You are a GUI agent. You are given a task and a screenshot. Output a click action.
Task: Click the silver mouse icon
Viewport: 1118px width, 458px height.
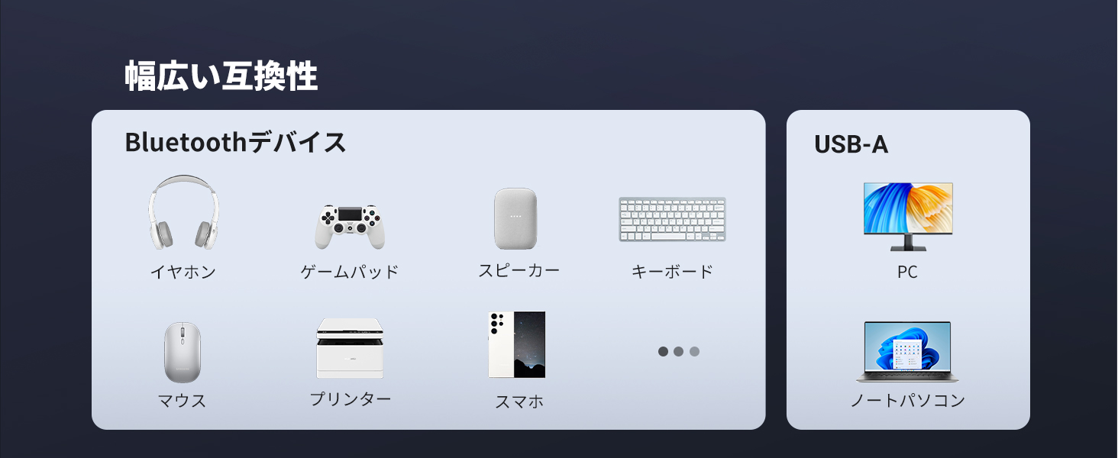[183, 352]
